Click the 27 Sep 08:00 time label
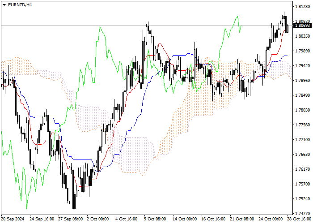The width and height of the screenshot is (313, 224). 71,219
